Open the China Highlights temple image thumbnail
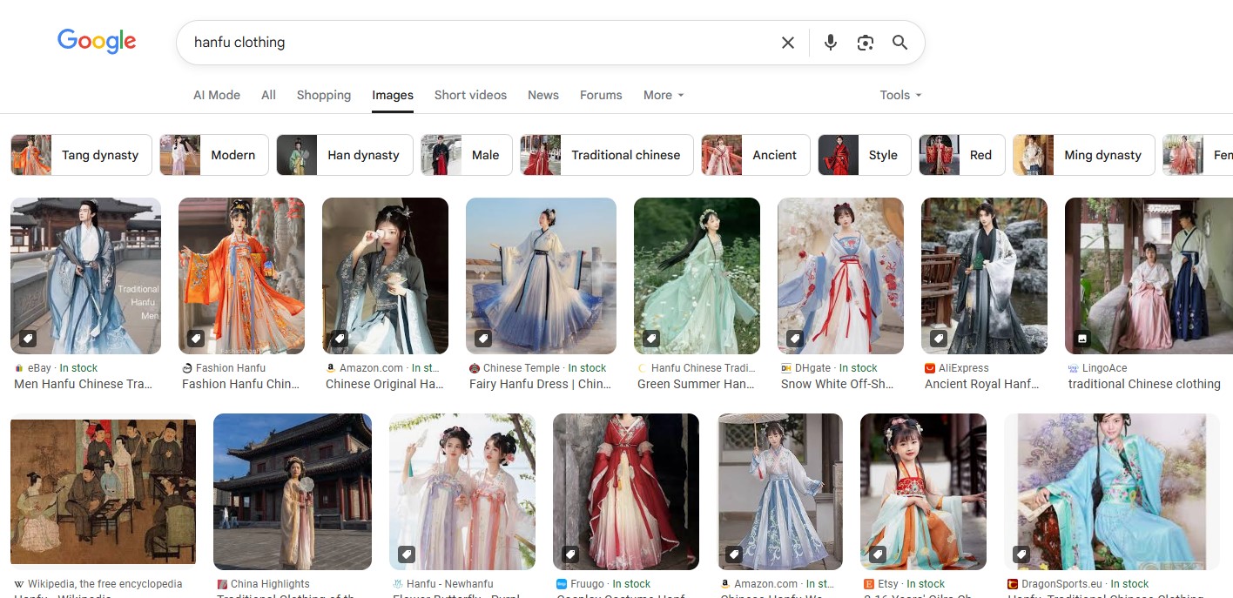This screenshot has width=1233, height=598. 293,492
